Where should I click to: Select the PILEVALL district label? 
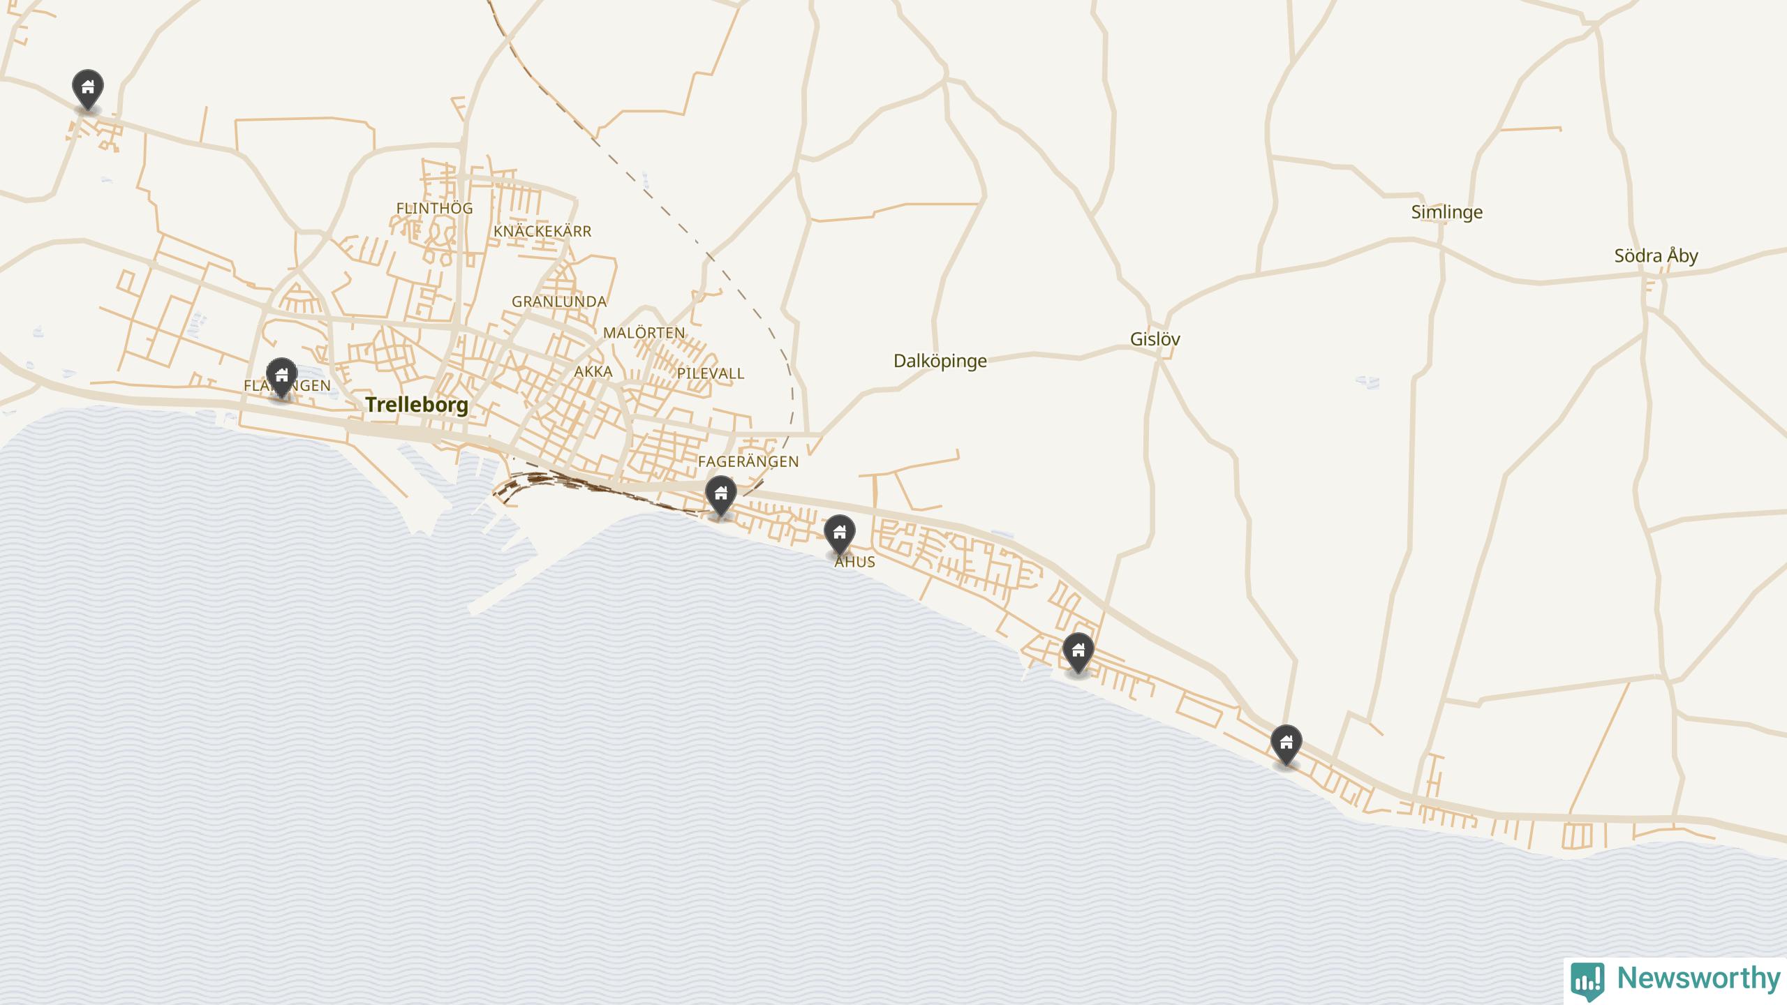pos(711,373)
